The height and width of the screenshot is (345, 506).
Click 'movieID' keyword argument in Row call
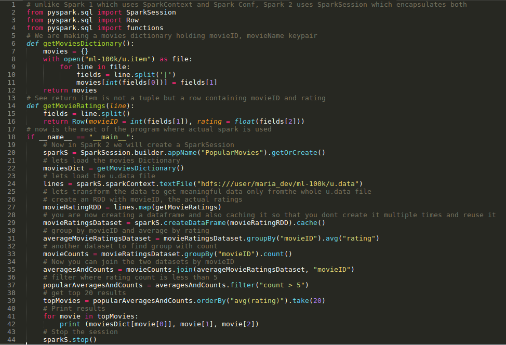coord(103,122)
